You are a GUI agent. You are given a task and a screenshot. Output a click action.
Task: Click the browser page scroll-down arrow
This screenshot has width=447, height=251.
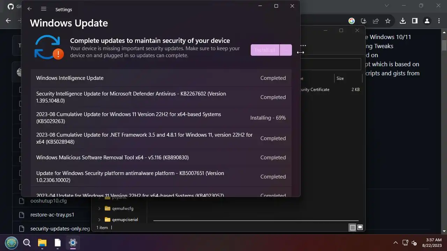tap(444, 231)
